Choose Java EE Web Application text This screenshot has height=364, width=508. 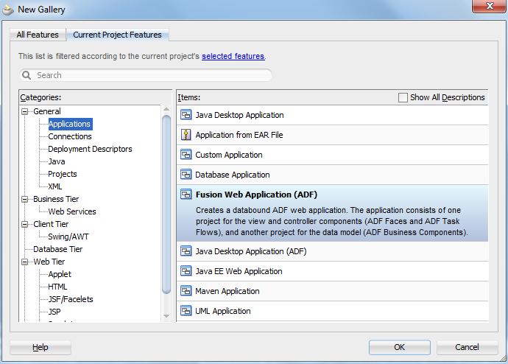click(x=239, y=271)
